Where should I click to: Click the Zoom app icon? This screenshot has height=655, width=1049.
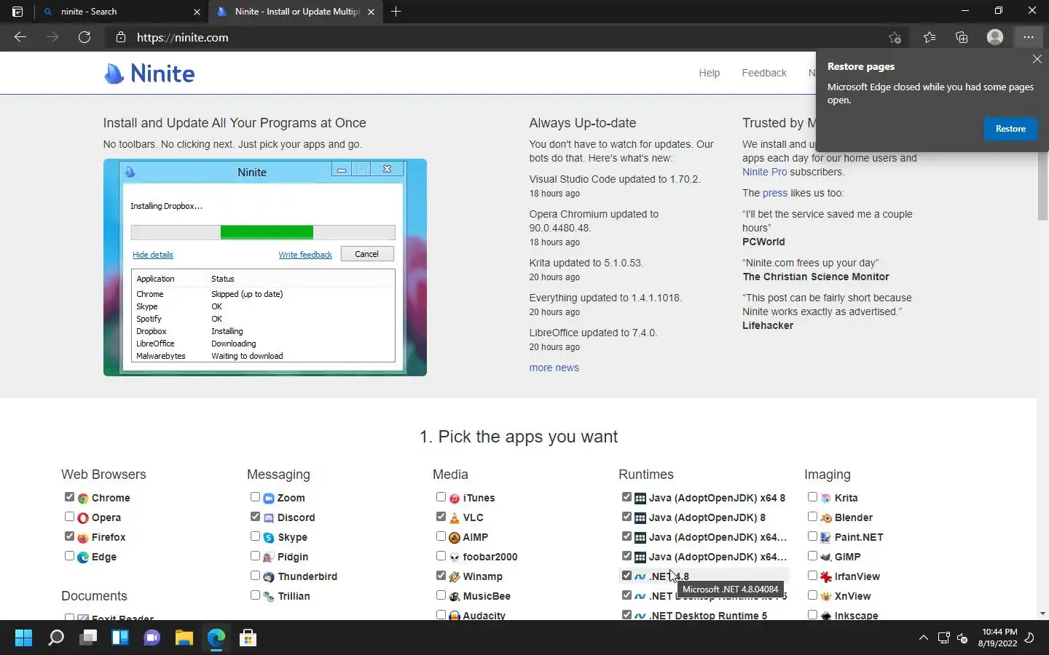269,499
